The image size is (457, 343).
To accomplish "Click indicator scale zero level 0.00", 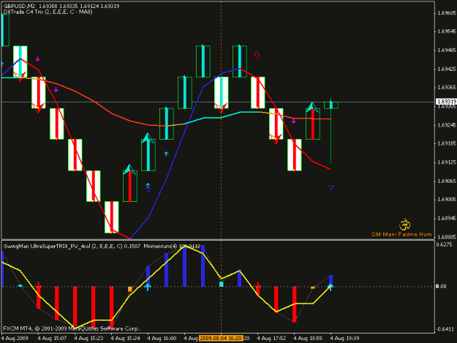I will click(441, 287).
